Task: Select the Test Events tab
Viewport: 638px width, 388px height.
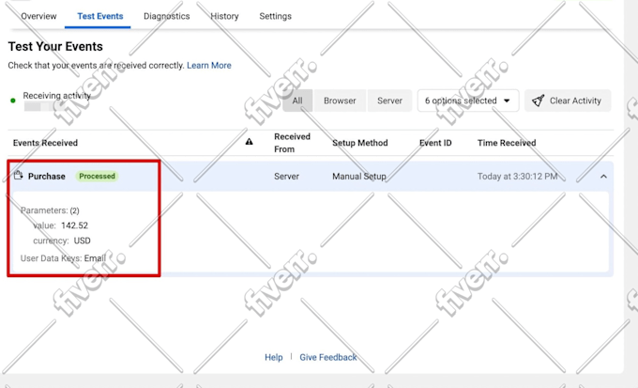Action: pyautogui.click(x=100, y=16)
